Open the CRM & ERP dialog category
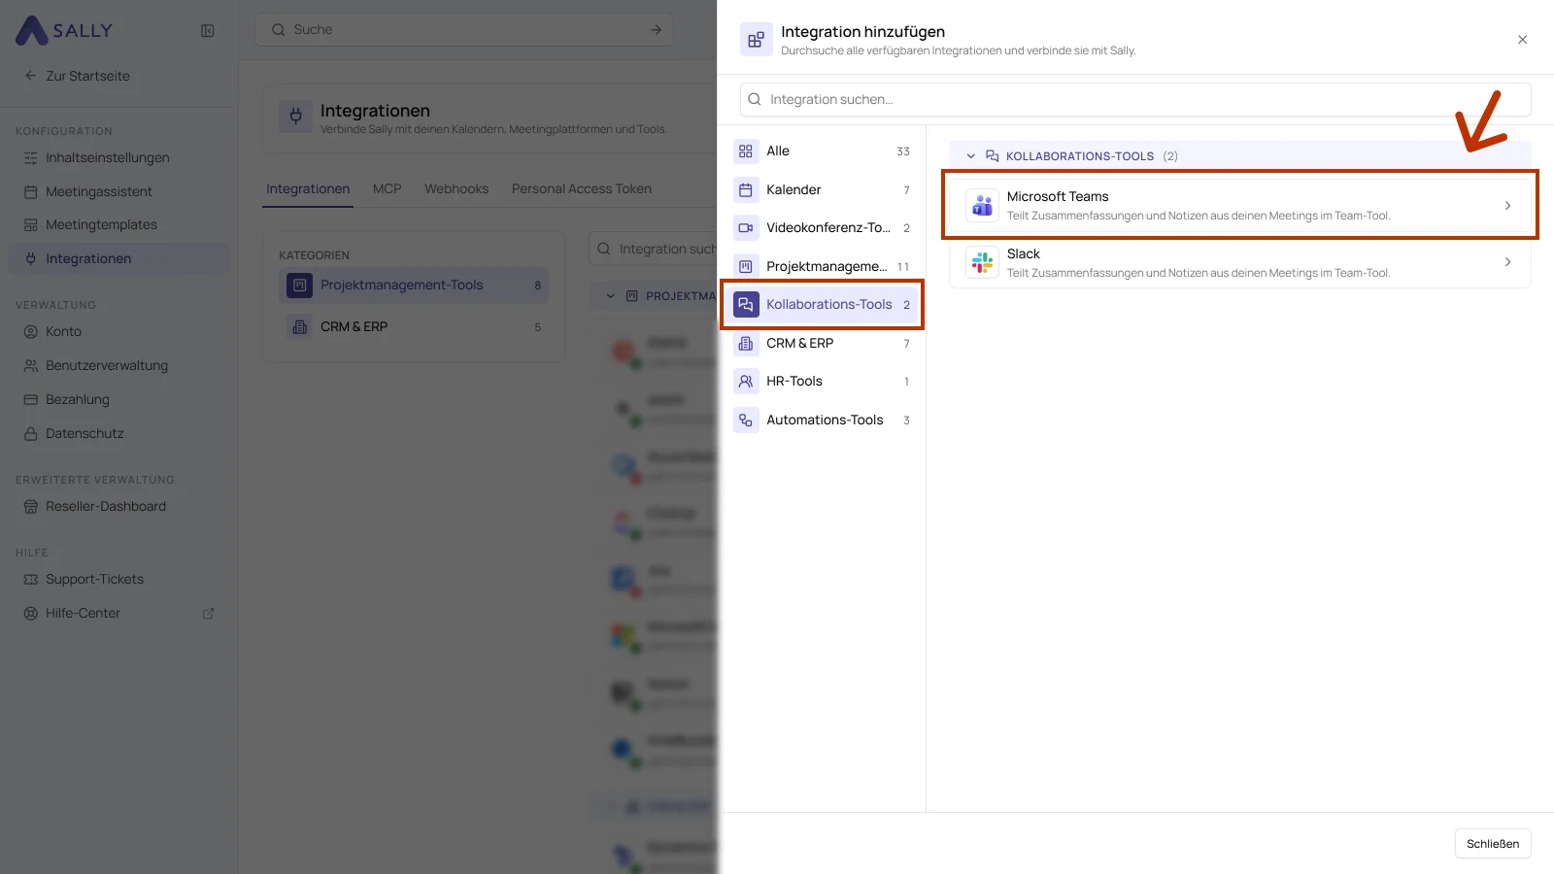The width and height of the screenshot is (1554, 874). [822, 344]
